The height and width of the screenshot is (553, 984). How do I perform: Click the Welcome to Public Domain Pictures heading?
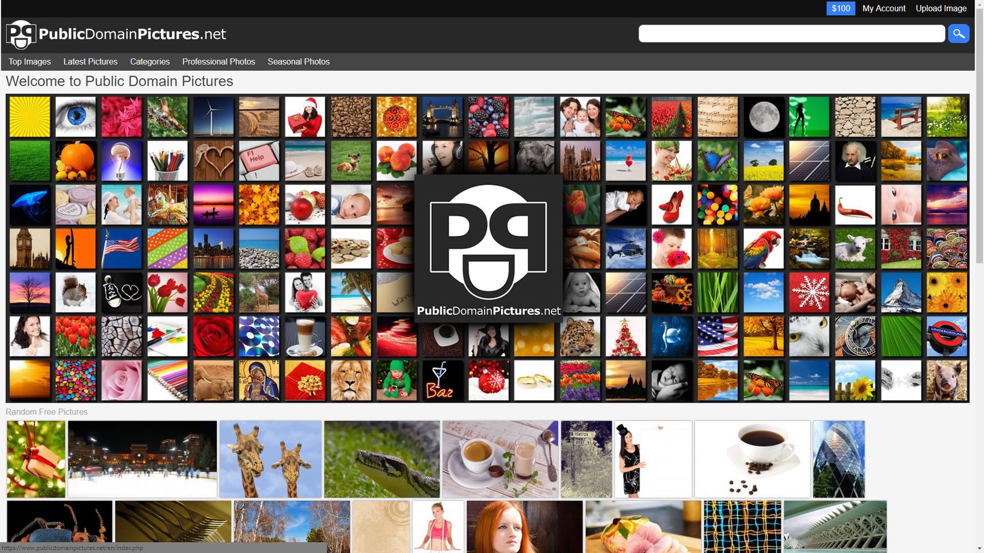(120, 81)
